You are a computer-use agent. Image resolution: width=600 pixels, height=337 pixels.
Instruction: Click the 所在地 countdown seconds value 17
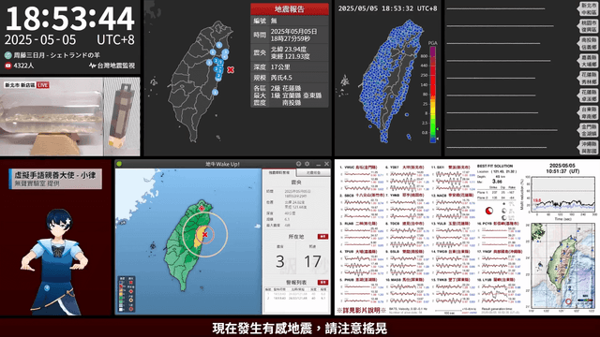[312, 262]
